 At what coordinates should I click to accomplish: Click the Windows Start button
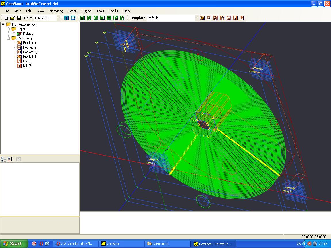tap(13, 244)
